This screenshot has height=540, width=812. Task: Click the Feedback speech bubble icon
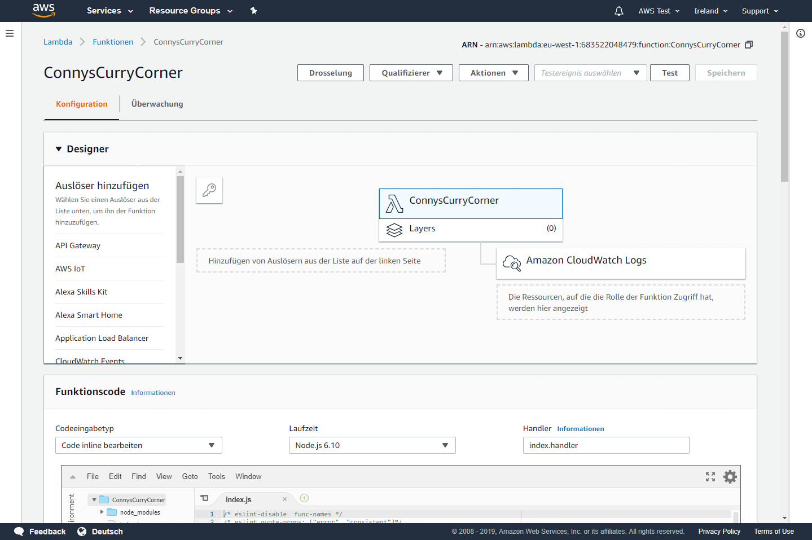(19, 532)
